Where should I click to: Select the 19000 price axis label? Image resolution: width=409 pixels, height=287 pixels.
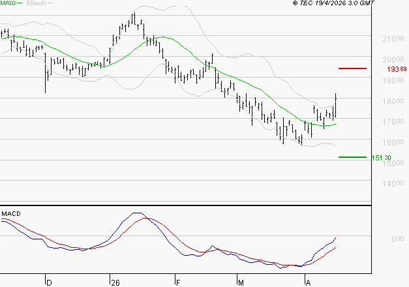click(x=393, y=81)
